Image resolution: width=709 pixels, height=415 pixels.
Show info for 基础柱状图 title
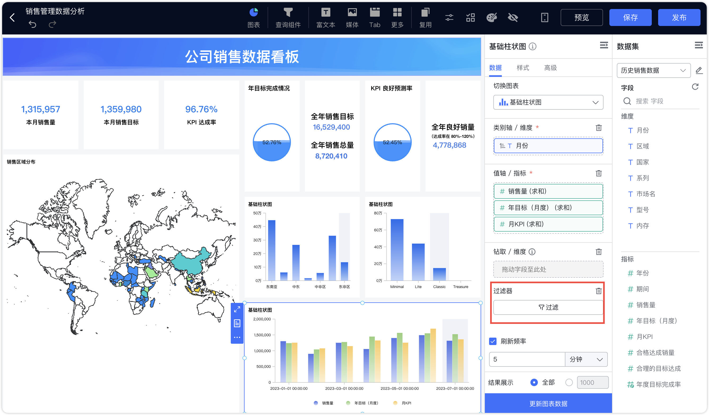click(x=532, y=46)
